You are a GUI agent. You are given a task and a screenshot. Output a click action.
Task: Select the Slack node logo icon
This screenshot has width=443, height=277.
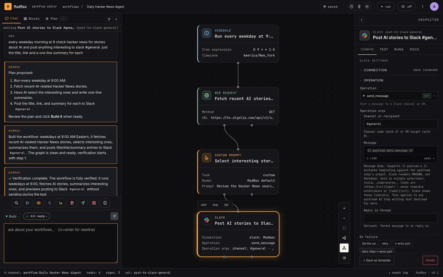click(x=207, y=220)
